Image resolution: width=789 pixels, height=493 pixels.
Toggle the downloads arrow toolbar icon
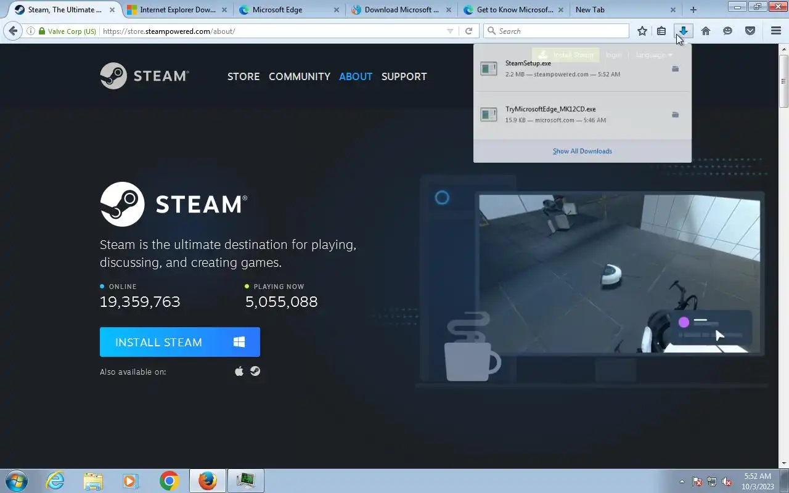684,31
